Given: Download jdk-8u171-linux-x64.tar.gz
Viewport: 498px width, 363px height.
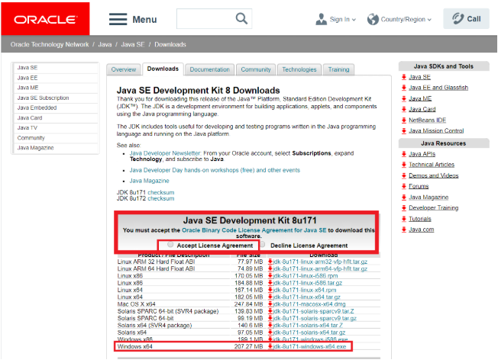Looking at the screenshot, I should tap(306, 297).
